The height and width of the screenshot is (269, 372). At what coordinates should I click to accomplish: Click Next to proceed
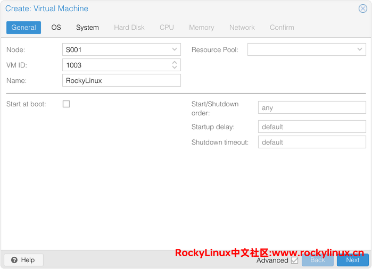352,260
